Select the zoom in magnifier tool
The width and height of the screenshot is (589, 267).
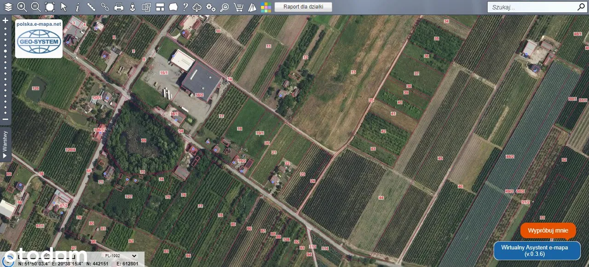coord(22,7)
